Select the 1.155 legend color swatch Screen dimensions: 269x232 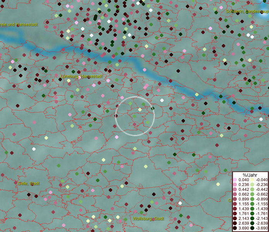coord(235,204)
